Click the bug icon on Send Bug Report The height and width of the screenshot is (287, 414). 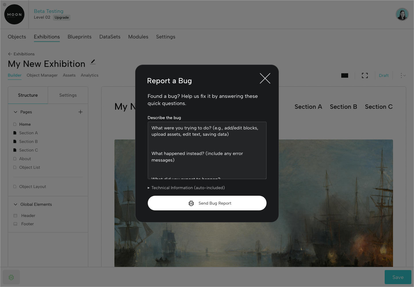pyautogui.click(x=191, y=203)
